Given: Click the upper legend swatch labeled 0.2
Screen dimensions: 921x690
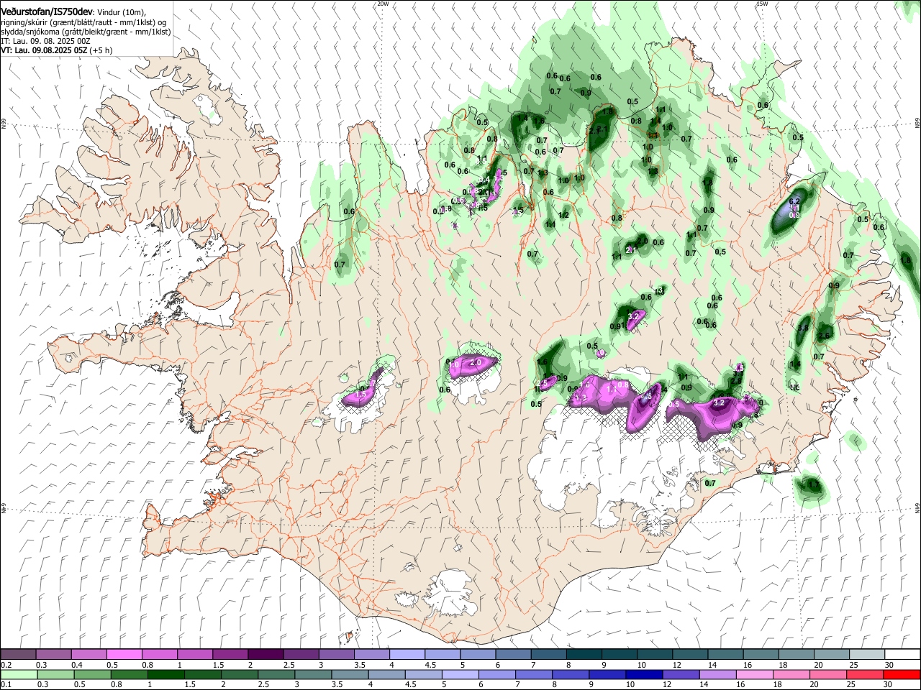Looking at the screenshot, I should tap(18, 655).
